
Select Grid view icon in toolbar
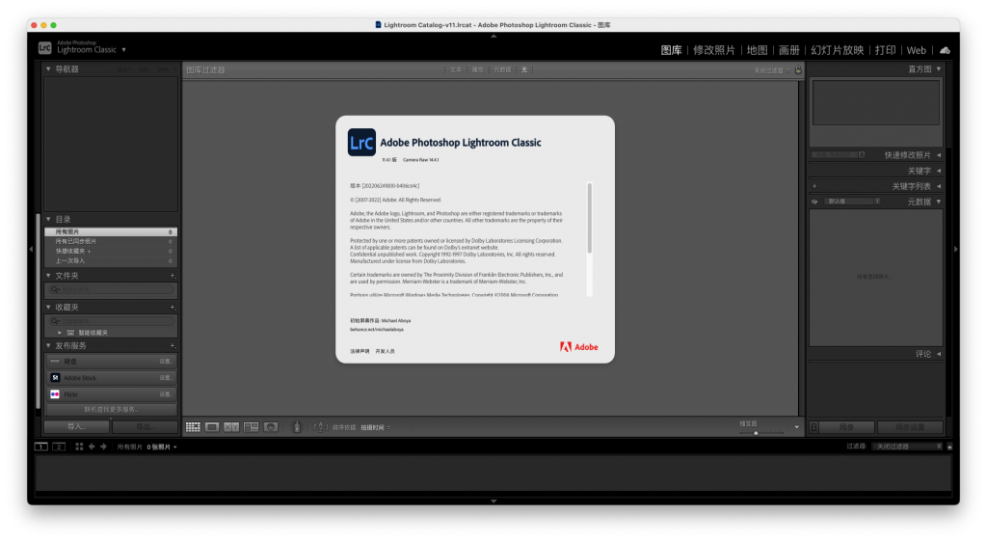(x=193, y=427)
